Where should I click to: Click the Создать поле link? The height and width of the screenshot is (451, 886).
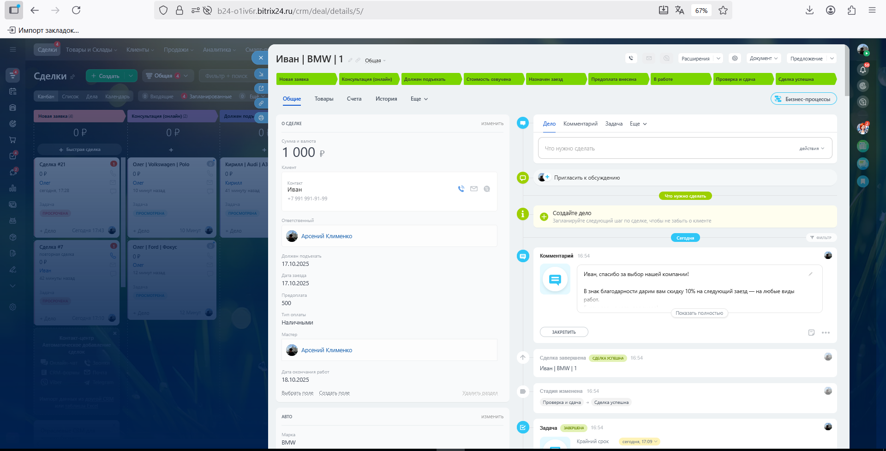[x=334, y=393]
